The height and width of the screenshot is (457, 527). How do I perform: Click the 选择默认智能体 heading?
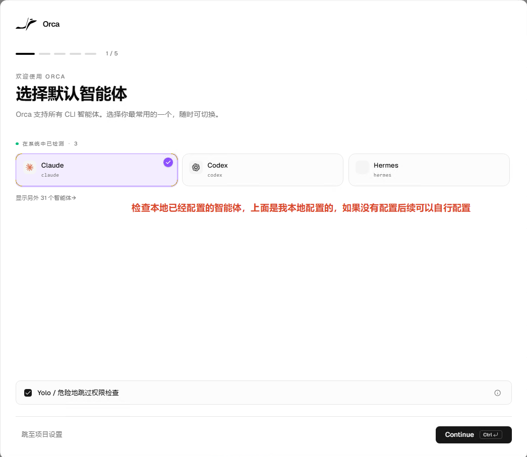click(71, 94)
